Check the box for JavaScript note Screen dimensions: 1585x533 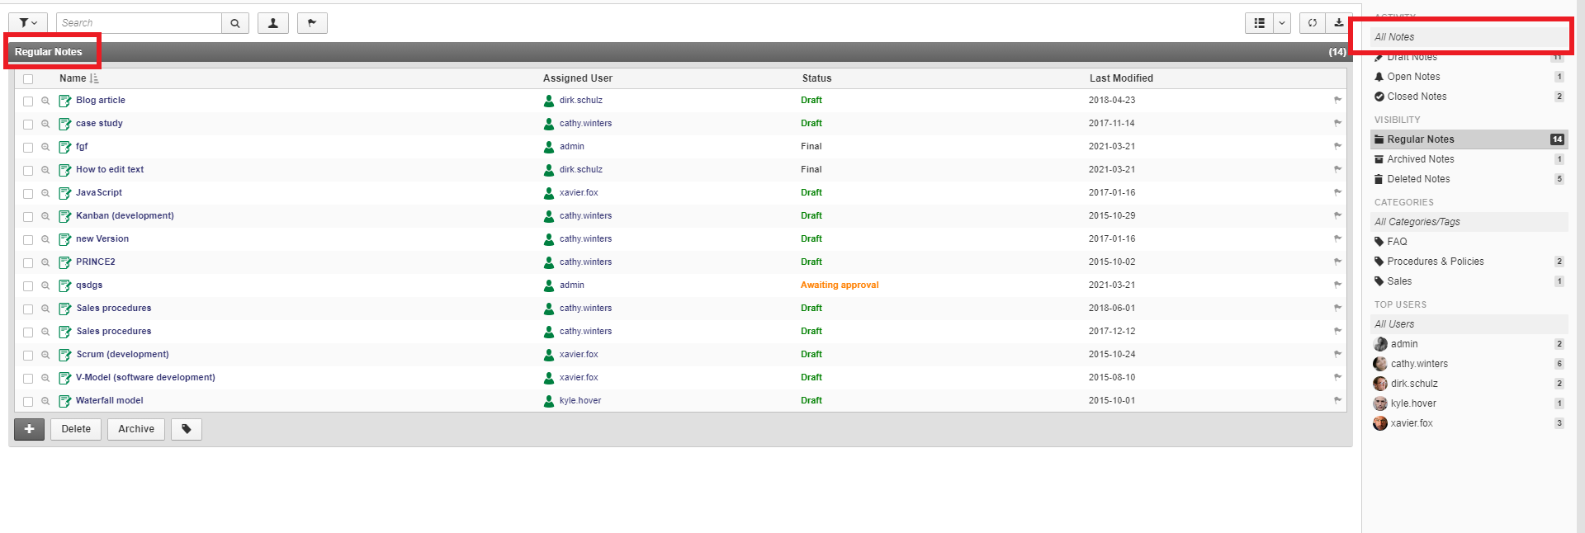point(28,193)
